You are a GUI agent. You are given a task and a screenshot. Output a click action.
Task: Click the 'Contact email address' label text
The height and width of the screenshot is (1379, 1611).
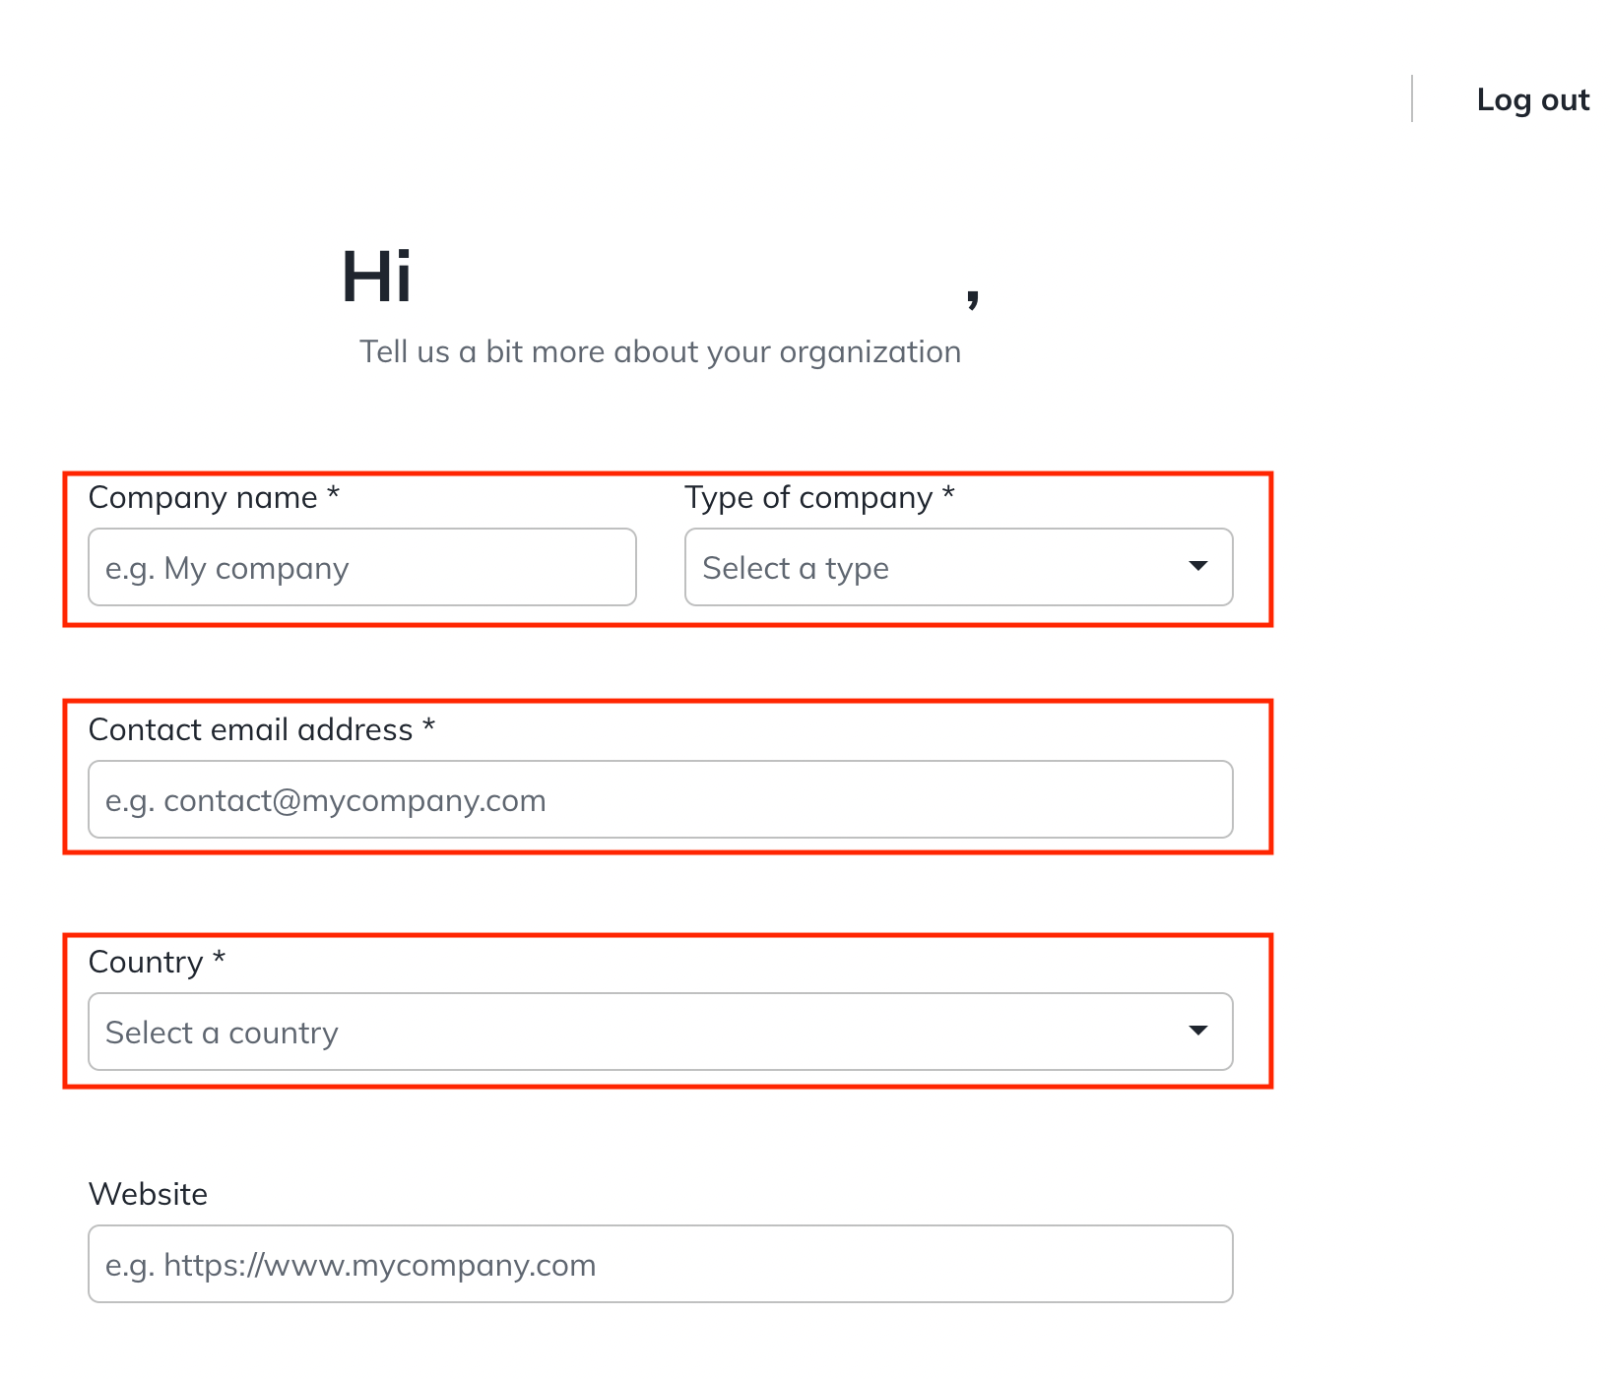tap(250, 729)
